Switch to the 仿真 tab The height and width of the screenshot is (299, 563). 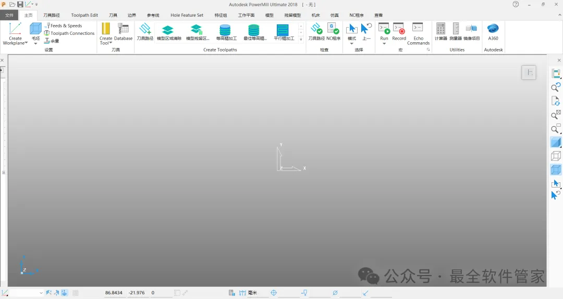(334, 15)
